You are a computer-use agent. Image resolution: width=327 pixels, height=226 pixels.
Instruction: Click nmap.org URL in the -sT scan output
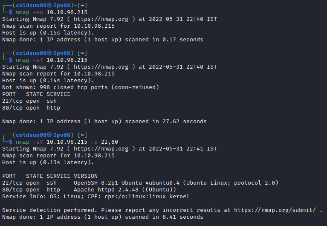[x=101, y=67]
